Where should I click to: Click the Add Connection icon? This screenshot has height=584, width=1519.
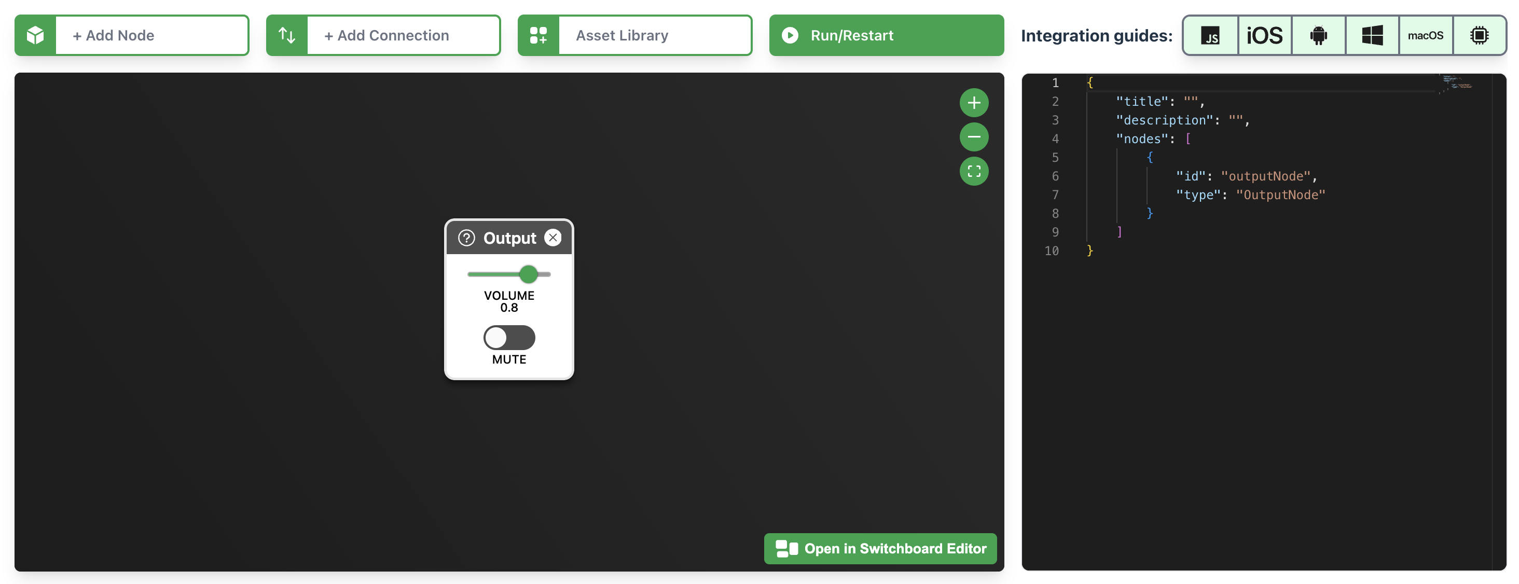(285, 34)
